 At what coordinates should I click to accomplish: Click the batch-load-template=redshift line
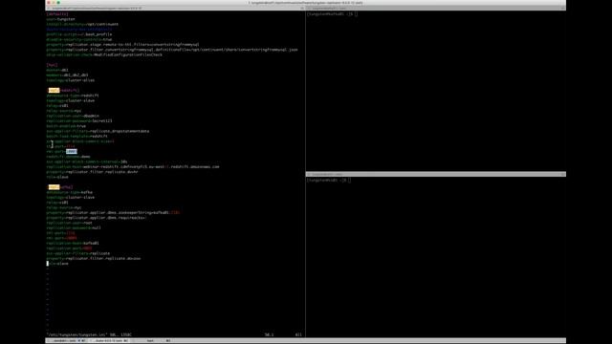76,136
